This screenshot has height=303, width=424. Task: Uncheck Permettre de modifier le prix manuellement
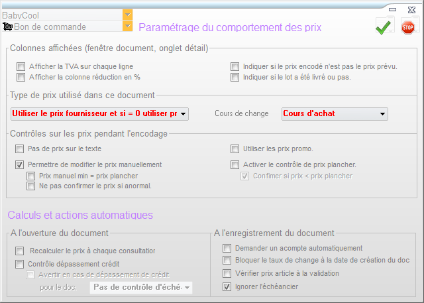(x=19, y=164)
